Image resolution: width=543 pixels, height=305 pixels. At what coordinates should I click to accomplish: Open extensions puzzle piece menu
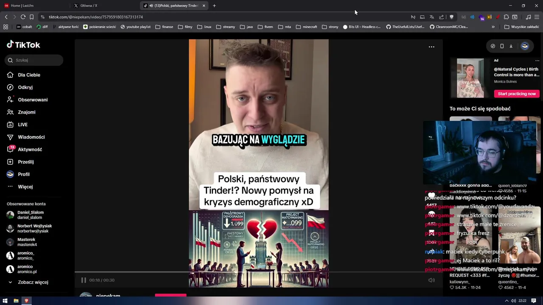(506, 17)
